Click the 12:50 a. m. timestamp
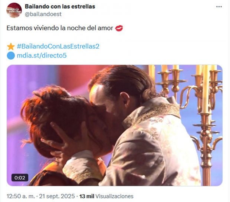 (x=21, y=196)
